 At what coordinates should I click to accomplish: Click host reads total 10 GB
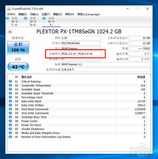pos(140,38)
